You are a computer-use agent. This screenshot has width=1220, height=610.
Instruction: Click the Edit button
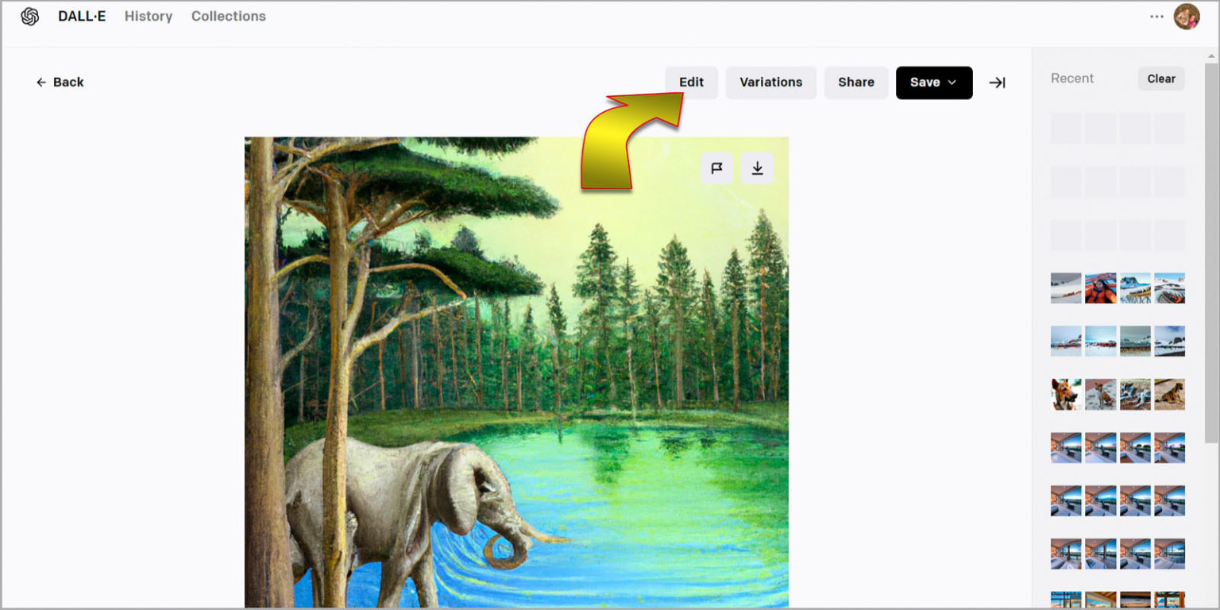coord(690,82)
